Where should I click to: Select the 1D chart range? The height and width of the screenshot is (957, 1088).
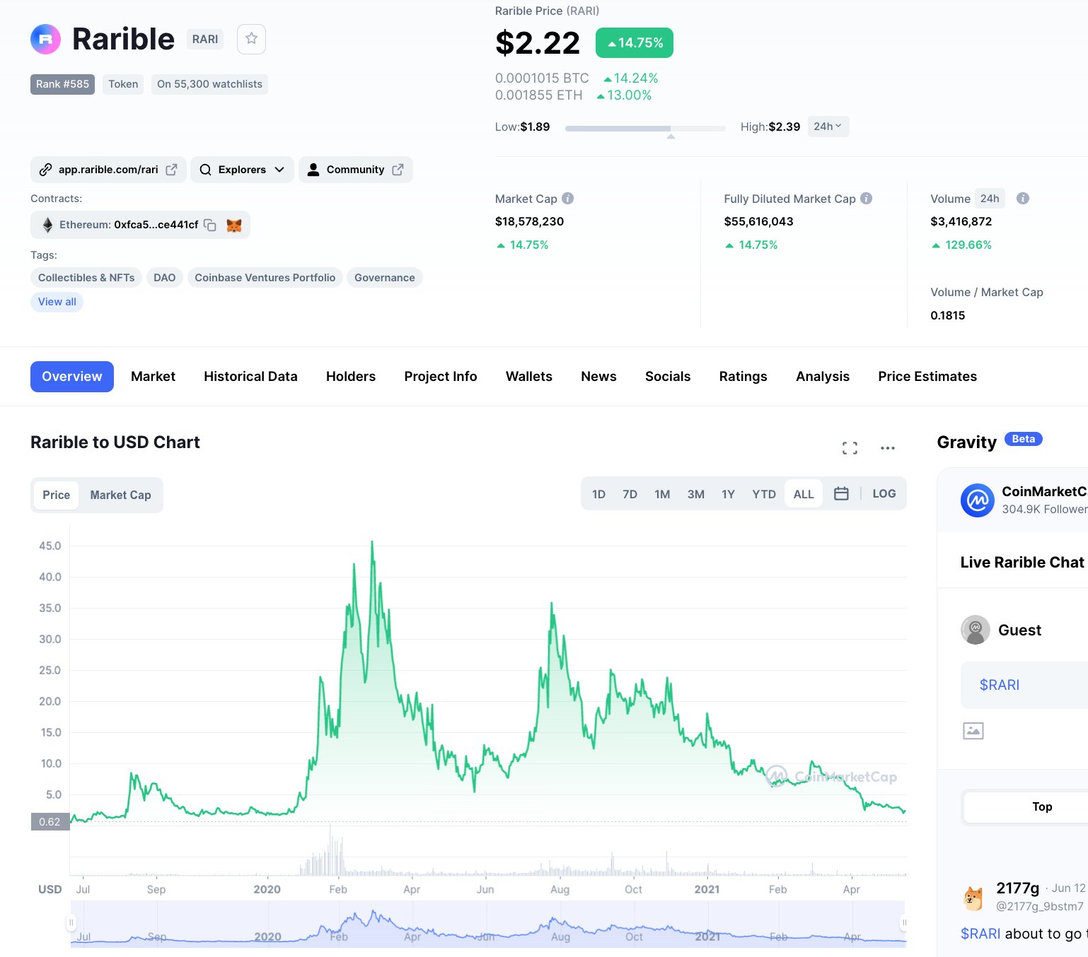coord(598,494)
